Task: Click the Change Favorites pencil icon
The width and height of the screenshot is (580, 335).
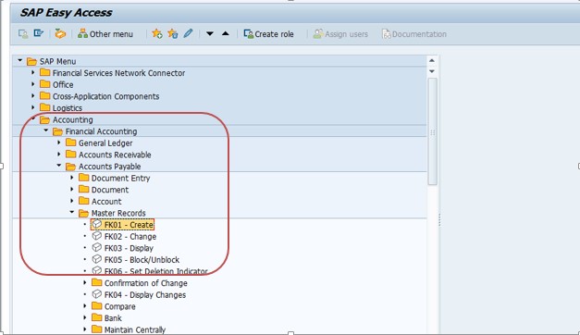Action: (188, 33)
